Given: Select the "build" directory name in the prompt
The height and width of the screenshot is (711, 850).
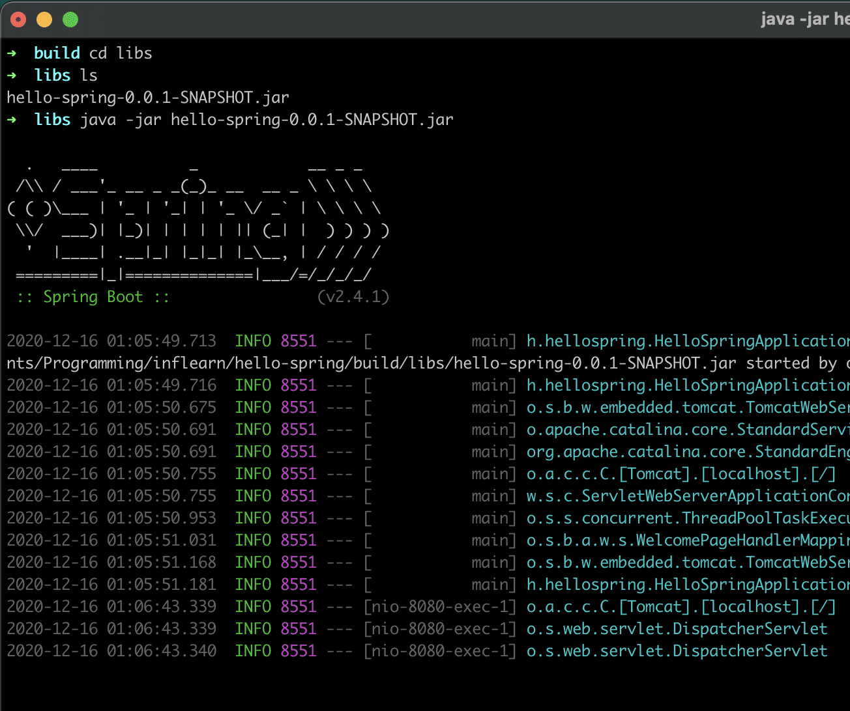Looking at the screenshot, I should 57,53.
